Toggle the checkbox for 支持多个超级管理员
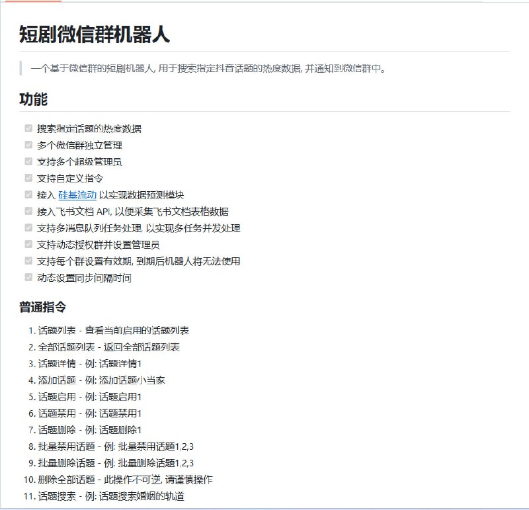The width and height of the screenshot is (529, 510). [27, 163]
